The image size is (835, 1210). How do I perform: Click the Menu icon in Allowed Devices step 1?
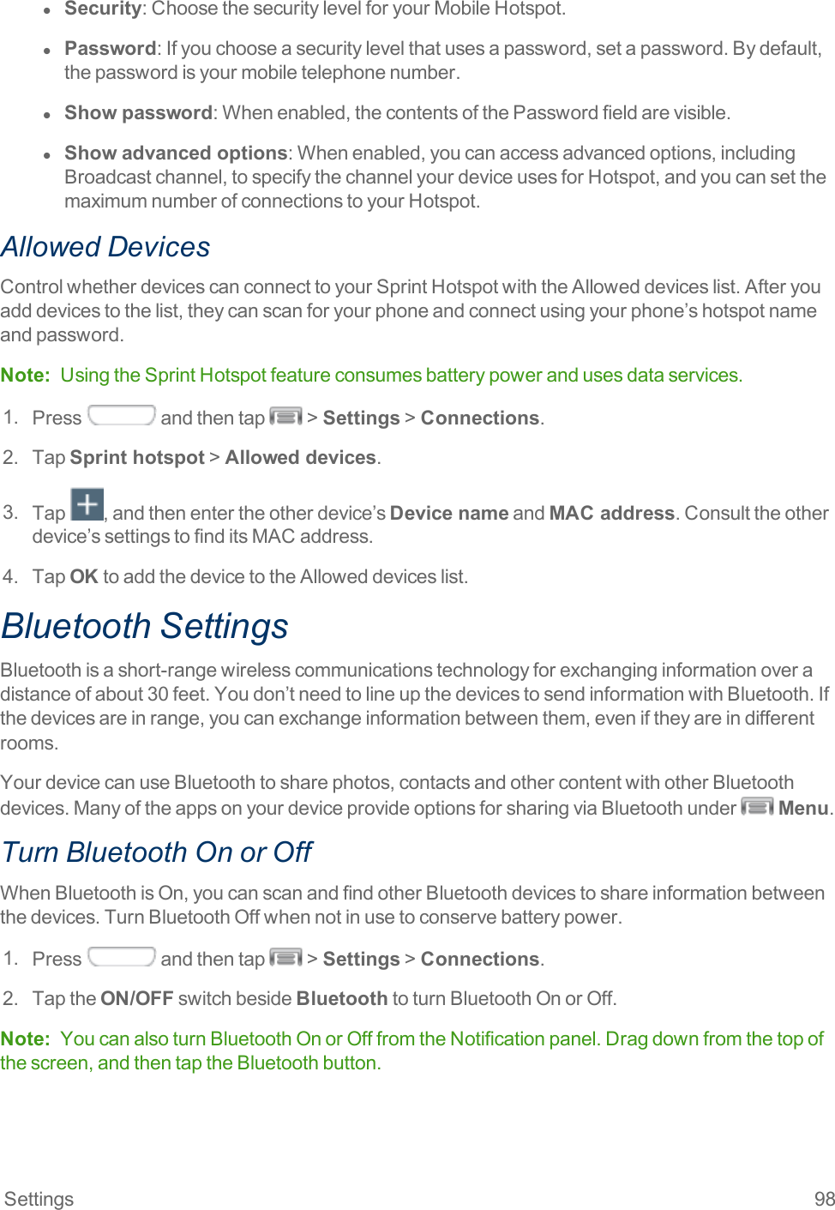tap(285, 417)
